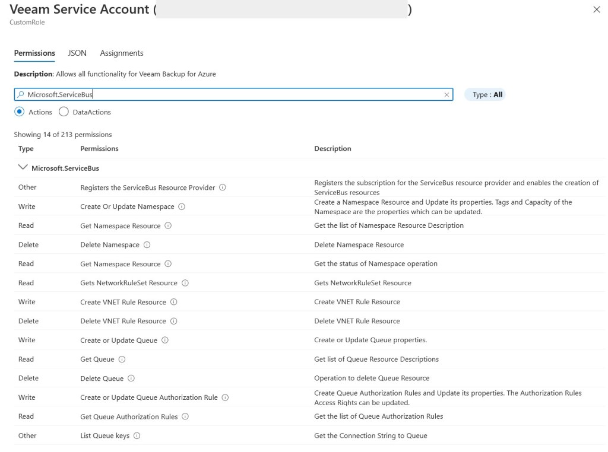Close the Veeam Service Account role pane
Viewport: 608px width, 452px height.
[x=597, y=9]
